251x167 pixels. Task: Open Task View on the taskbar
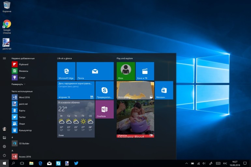click(x=22, y=163)
